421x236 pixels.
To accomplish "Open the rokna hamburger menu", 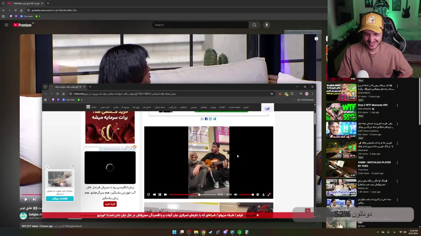I will pos(88,107).
